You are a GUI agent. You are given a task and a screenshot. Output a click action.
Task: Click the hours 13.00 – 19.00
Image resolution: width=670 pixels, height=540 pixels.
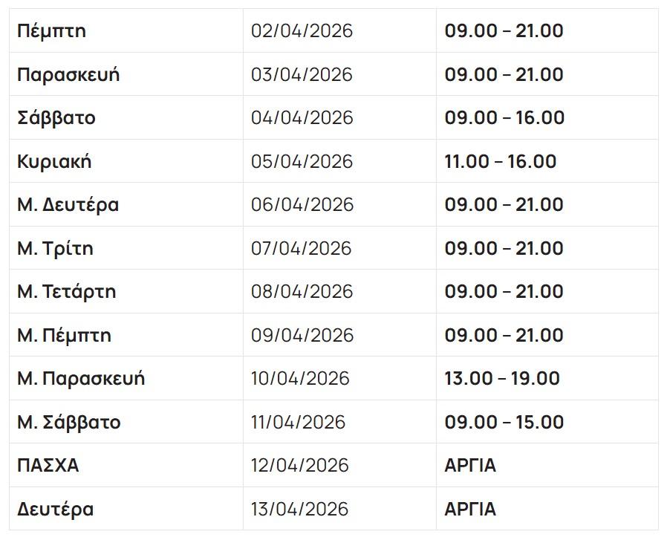tap(502, 379)
